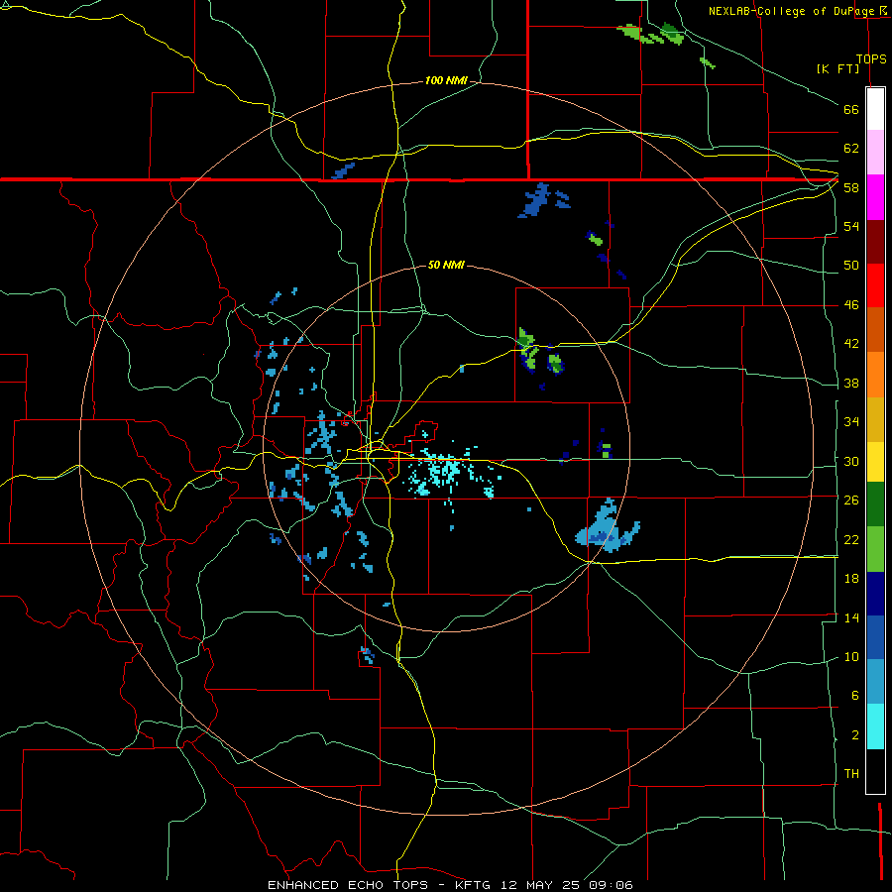Screen dimensions: 892x892
Task: Click the light pink 62 kft legend swatch
Action: [875, 152]
